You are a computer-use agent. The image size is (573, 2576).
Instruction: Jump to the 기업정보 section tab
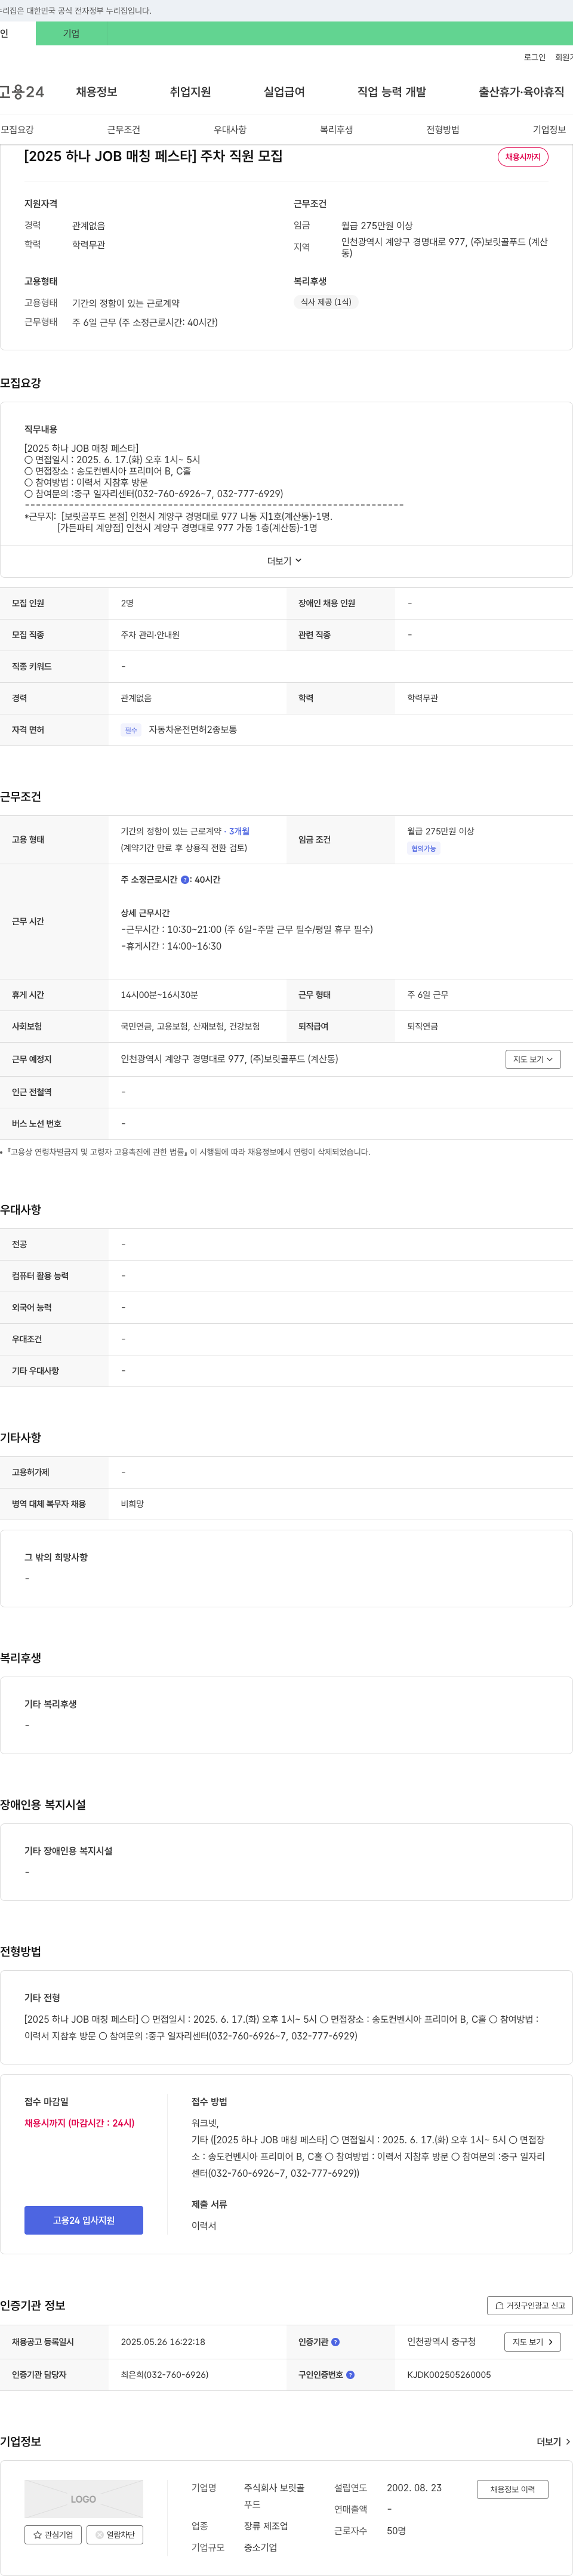tap(549, 130)
